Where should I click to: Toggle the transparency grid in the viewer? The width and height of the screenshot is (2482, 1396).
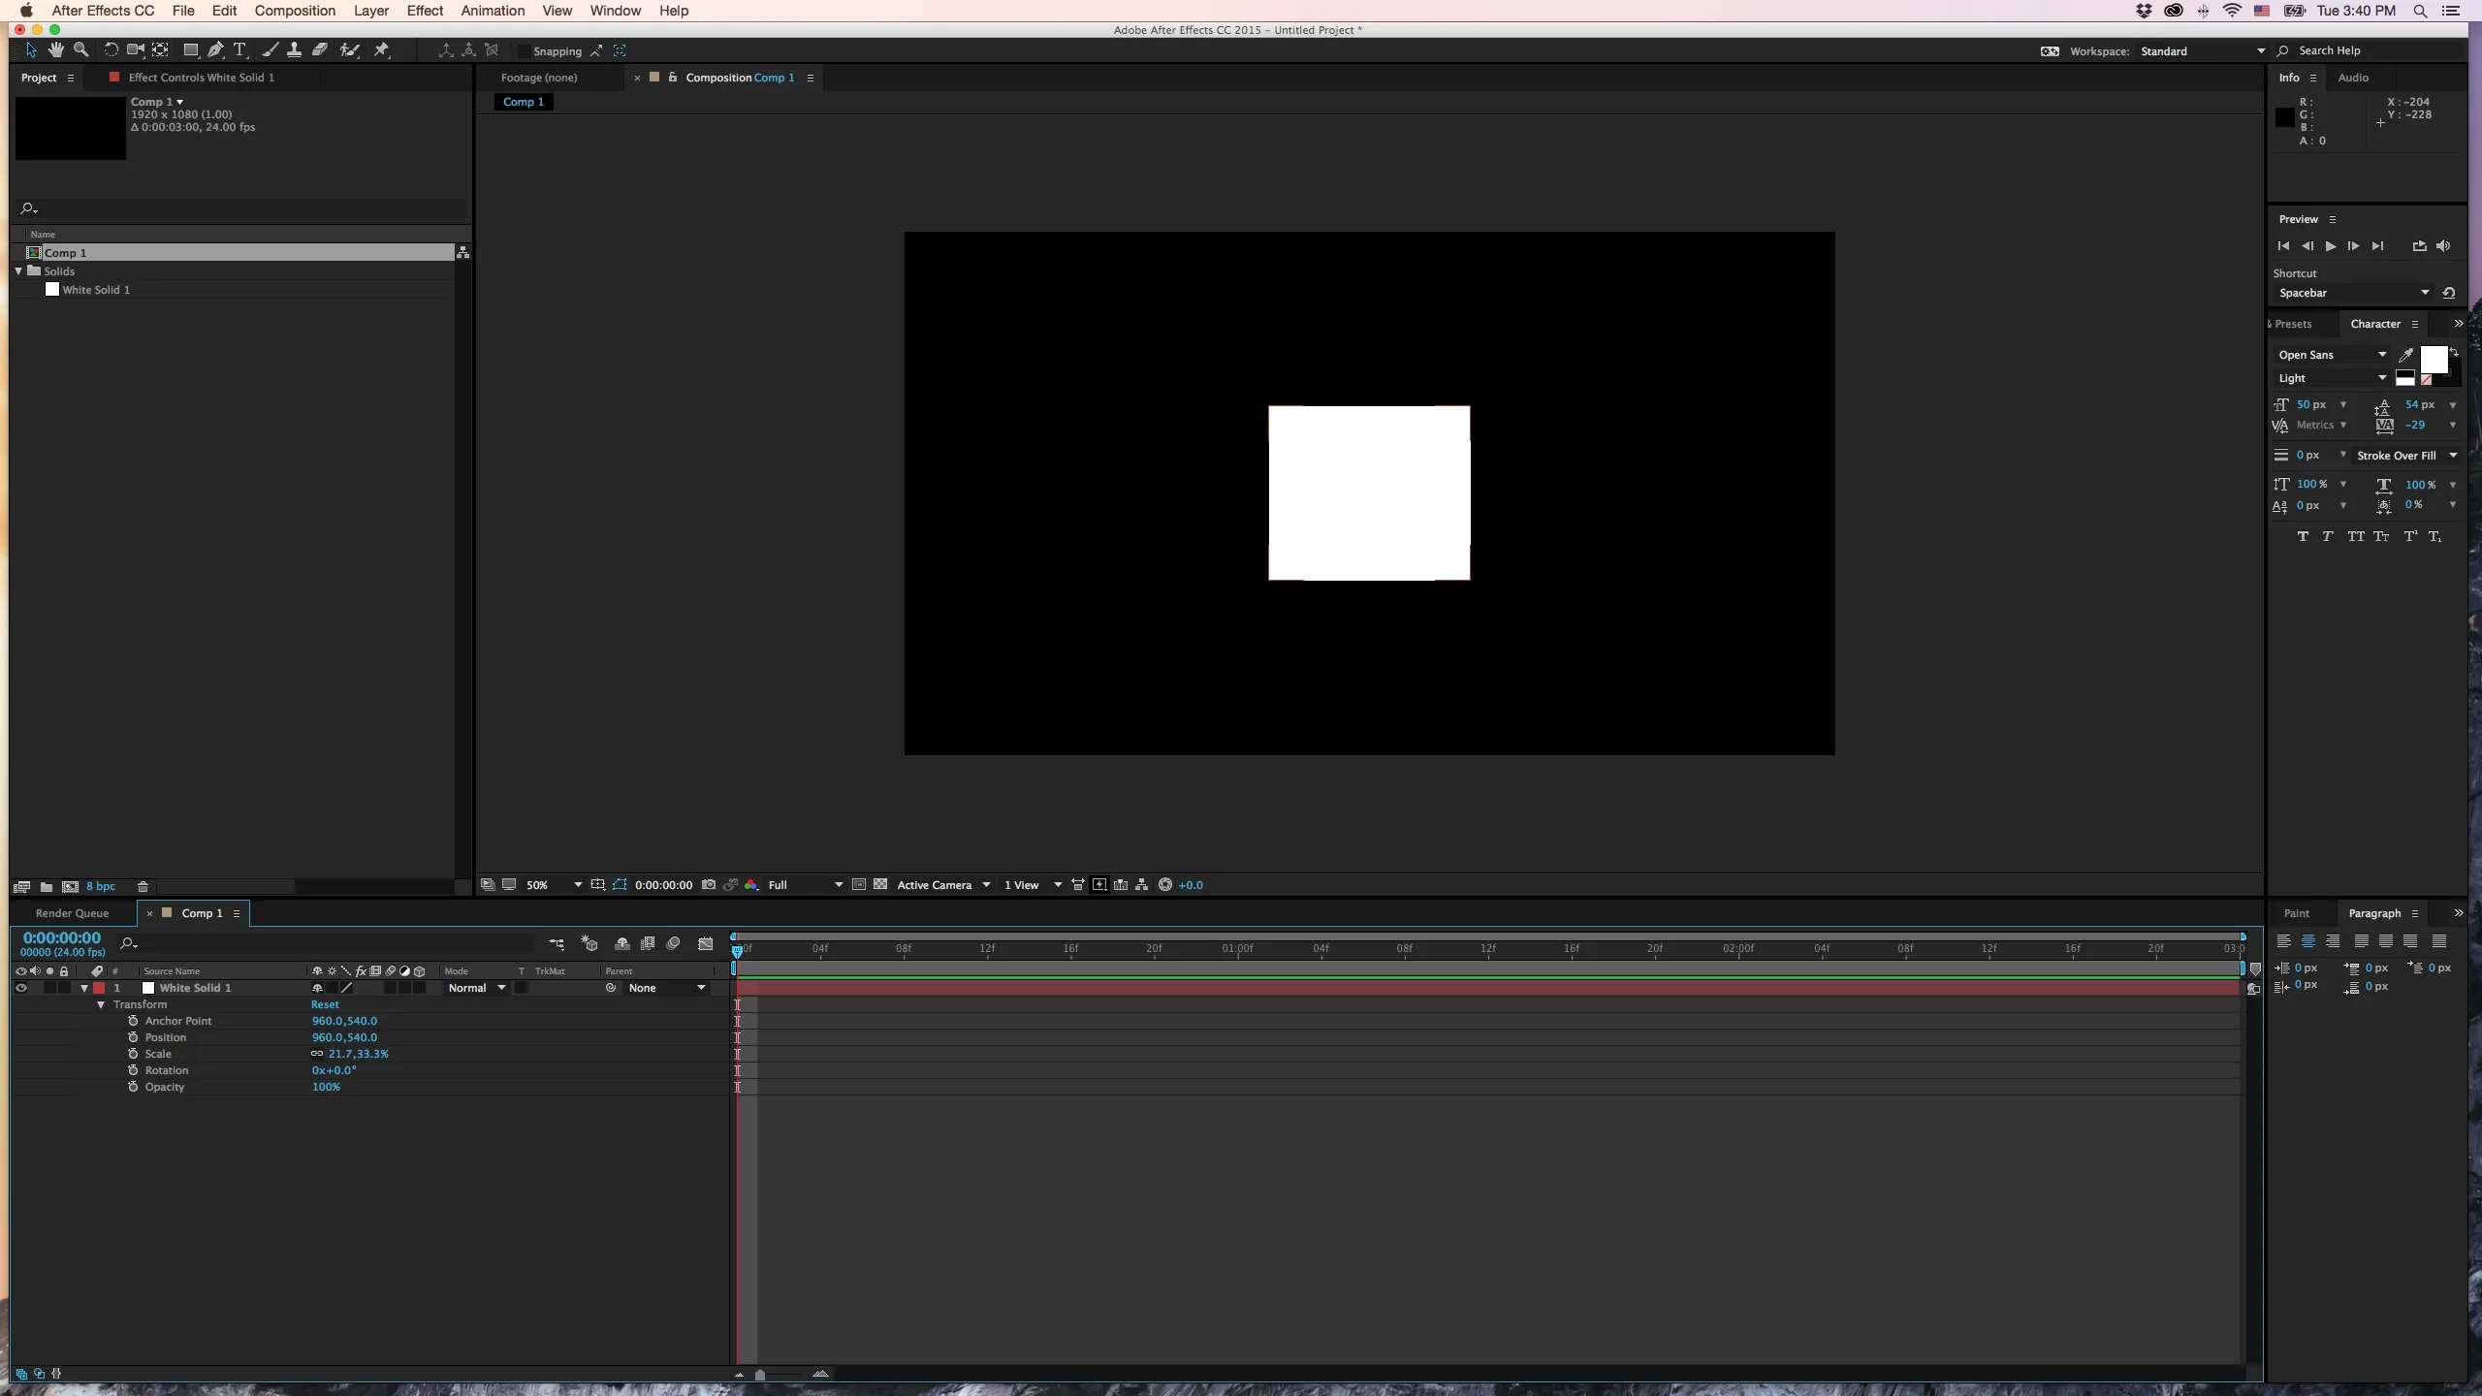click(879, 884)
